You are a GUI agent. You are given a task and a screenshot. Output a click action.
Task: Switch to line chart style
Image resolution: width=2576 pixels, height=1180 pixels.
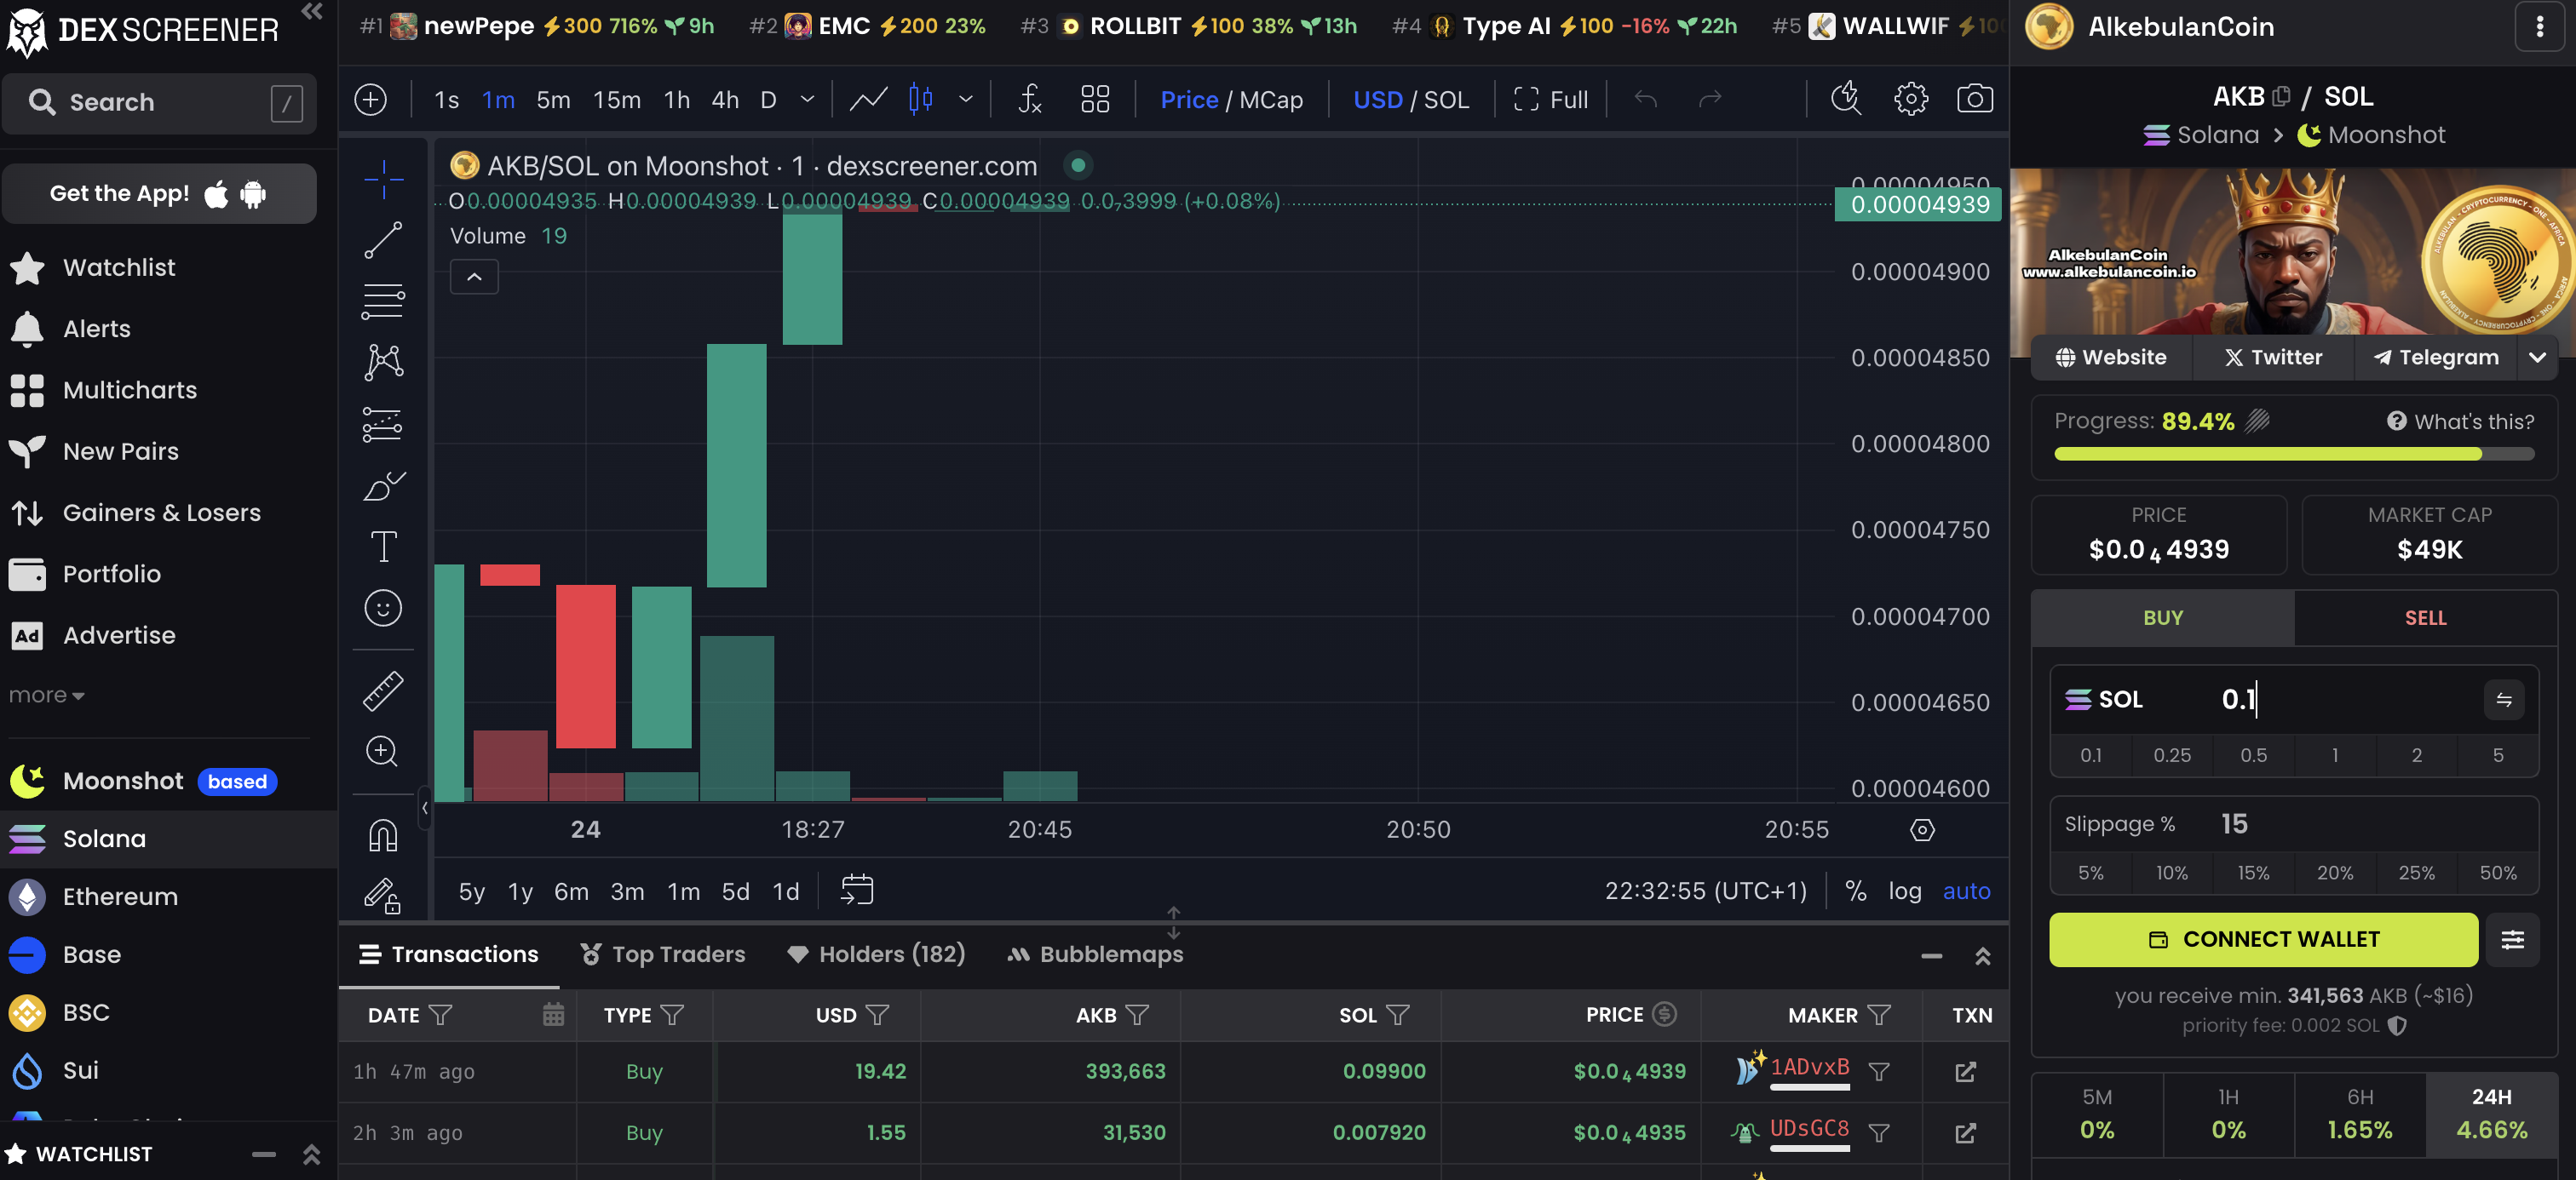point(868,99)
